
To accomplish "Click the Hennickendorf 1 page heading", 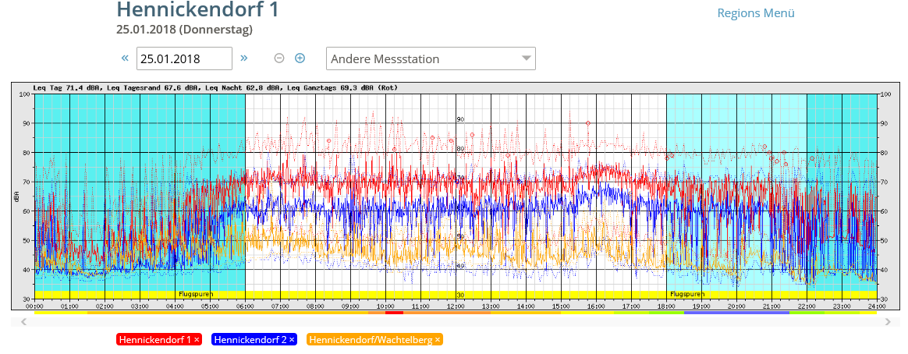I will coord(197,10).
